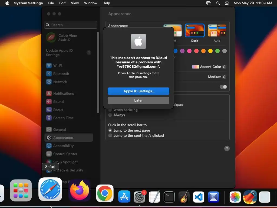
Task: Select Accessibility in the sidebar
Action: [x=69, y=146]
